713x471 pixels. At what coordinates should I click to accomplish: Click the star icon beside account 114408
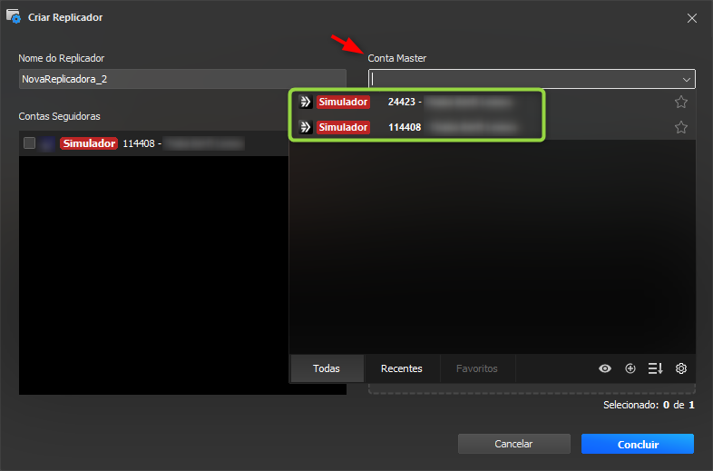pos(680,128)
